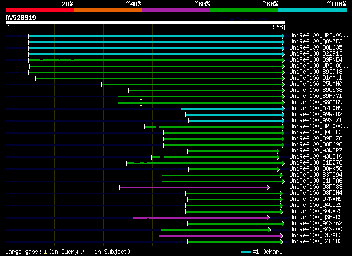Click the purple ~60% identity legend segment
Image resolution: width=352 pixels, height=256 pixels.
[176, 10]
